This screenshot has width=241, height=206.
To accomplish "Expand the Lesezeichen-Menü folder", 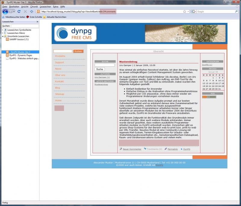I will coord(3,33).
